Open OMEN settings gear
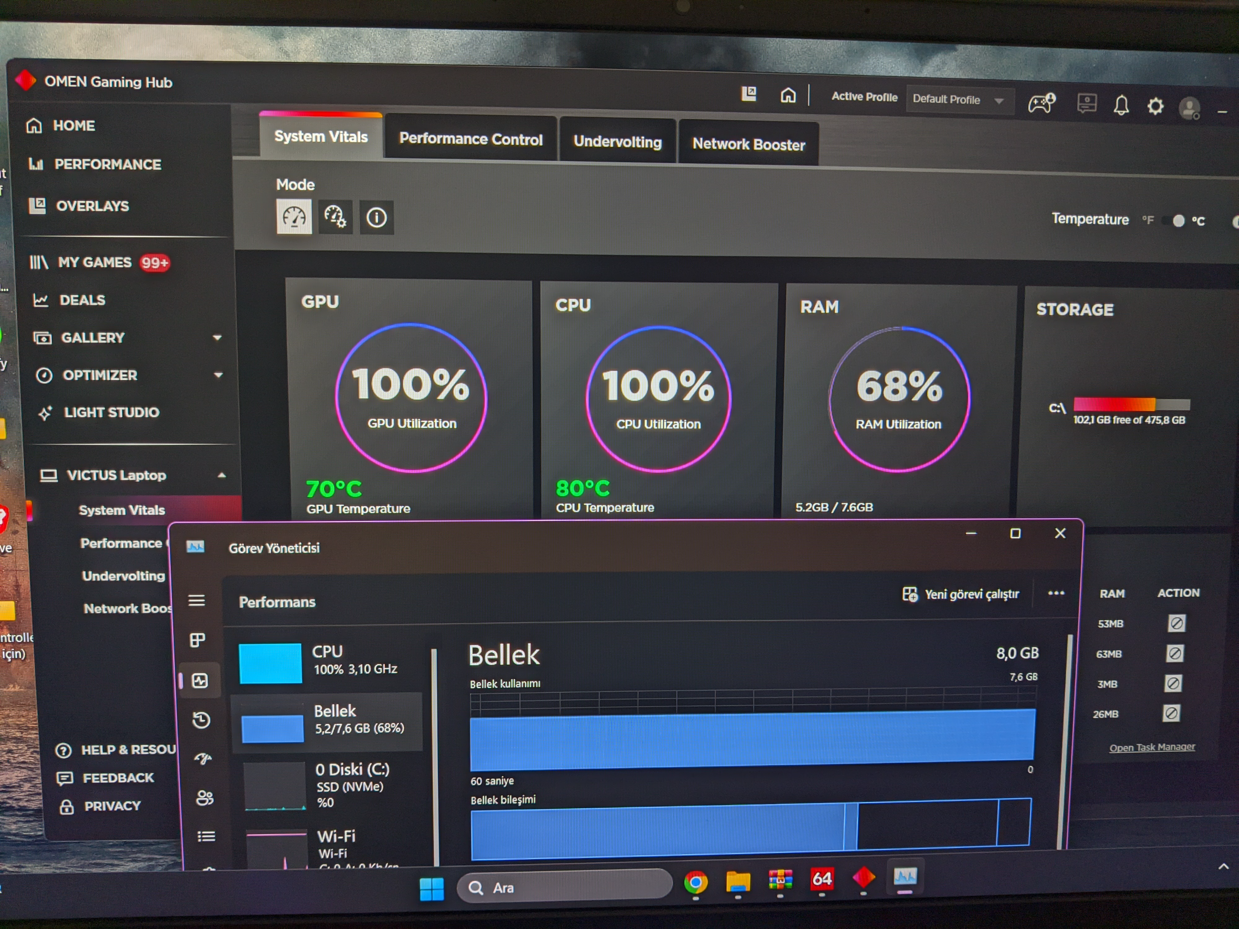 (1155, 106)
